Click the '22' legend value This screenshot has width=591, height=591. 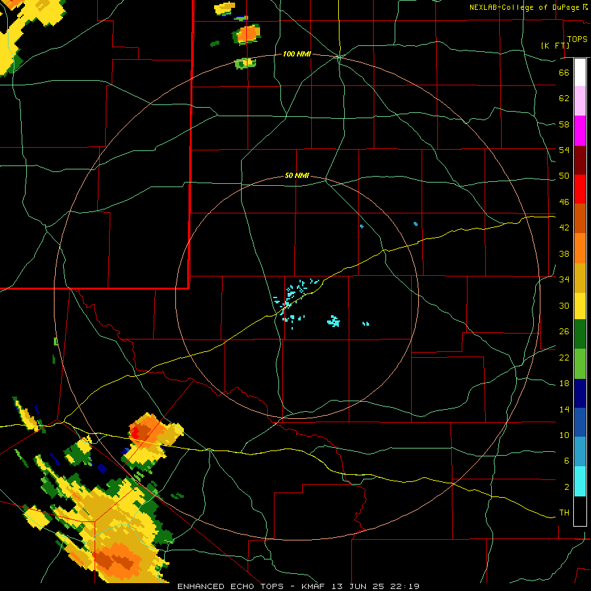click(564, 357)
